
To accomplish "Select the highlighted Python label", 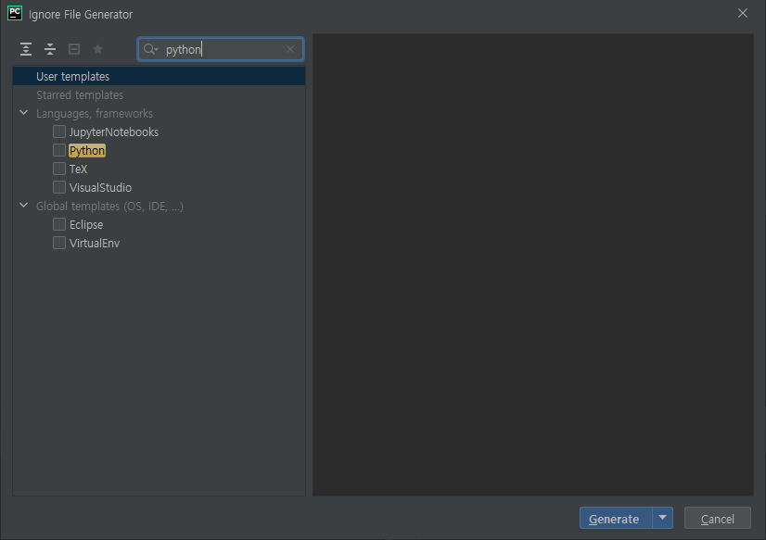I will [87, 150].
